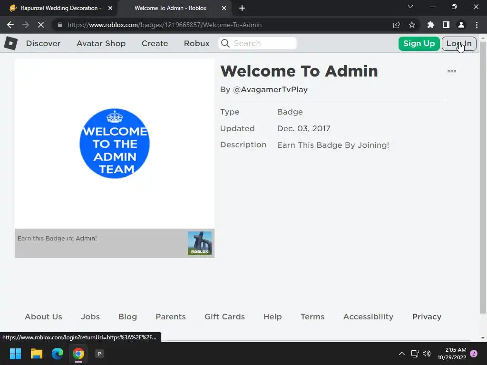Click the green Sign Up button
This screenshot has height=365, width=487.
419,43
